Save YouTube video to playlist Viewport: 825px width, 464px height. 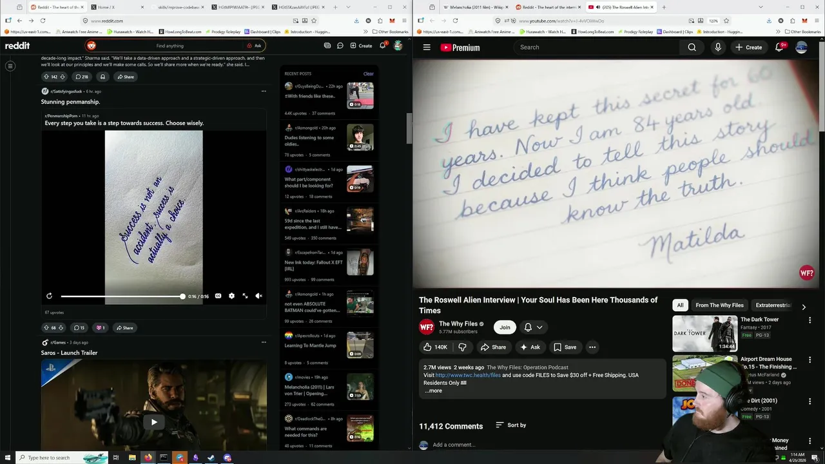pyautogui.click(x=565, y=347)
